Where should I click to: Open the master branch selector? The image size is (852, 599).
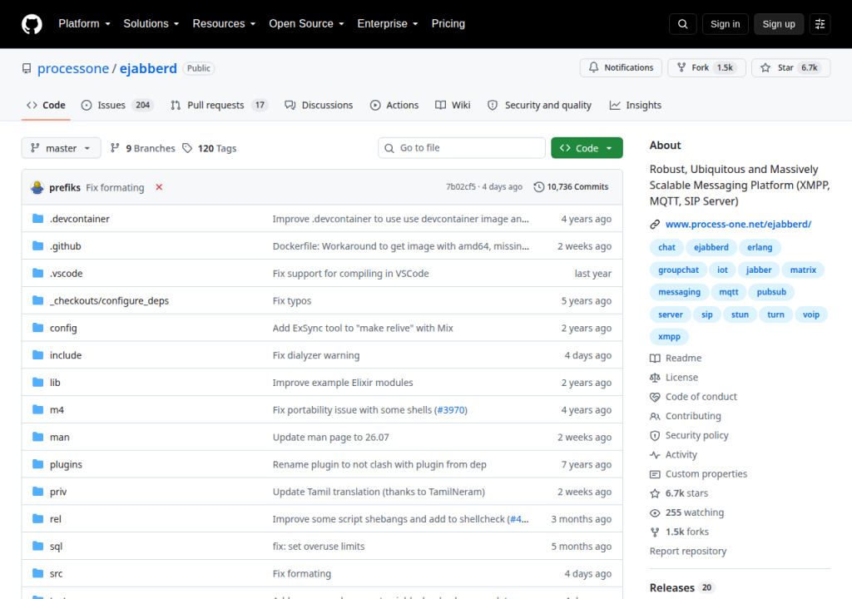[61, 148]
